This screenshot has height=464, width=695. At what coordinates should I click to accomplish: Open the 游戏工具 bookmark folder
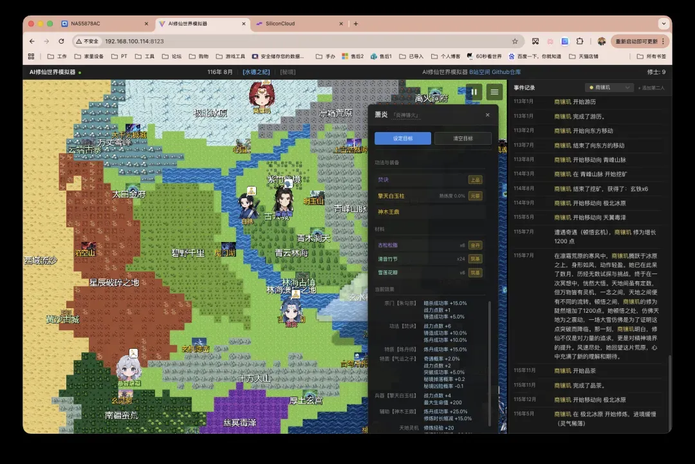tap(231, 57)
